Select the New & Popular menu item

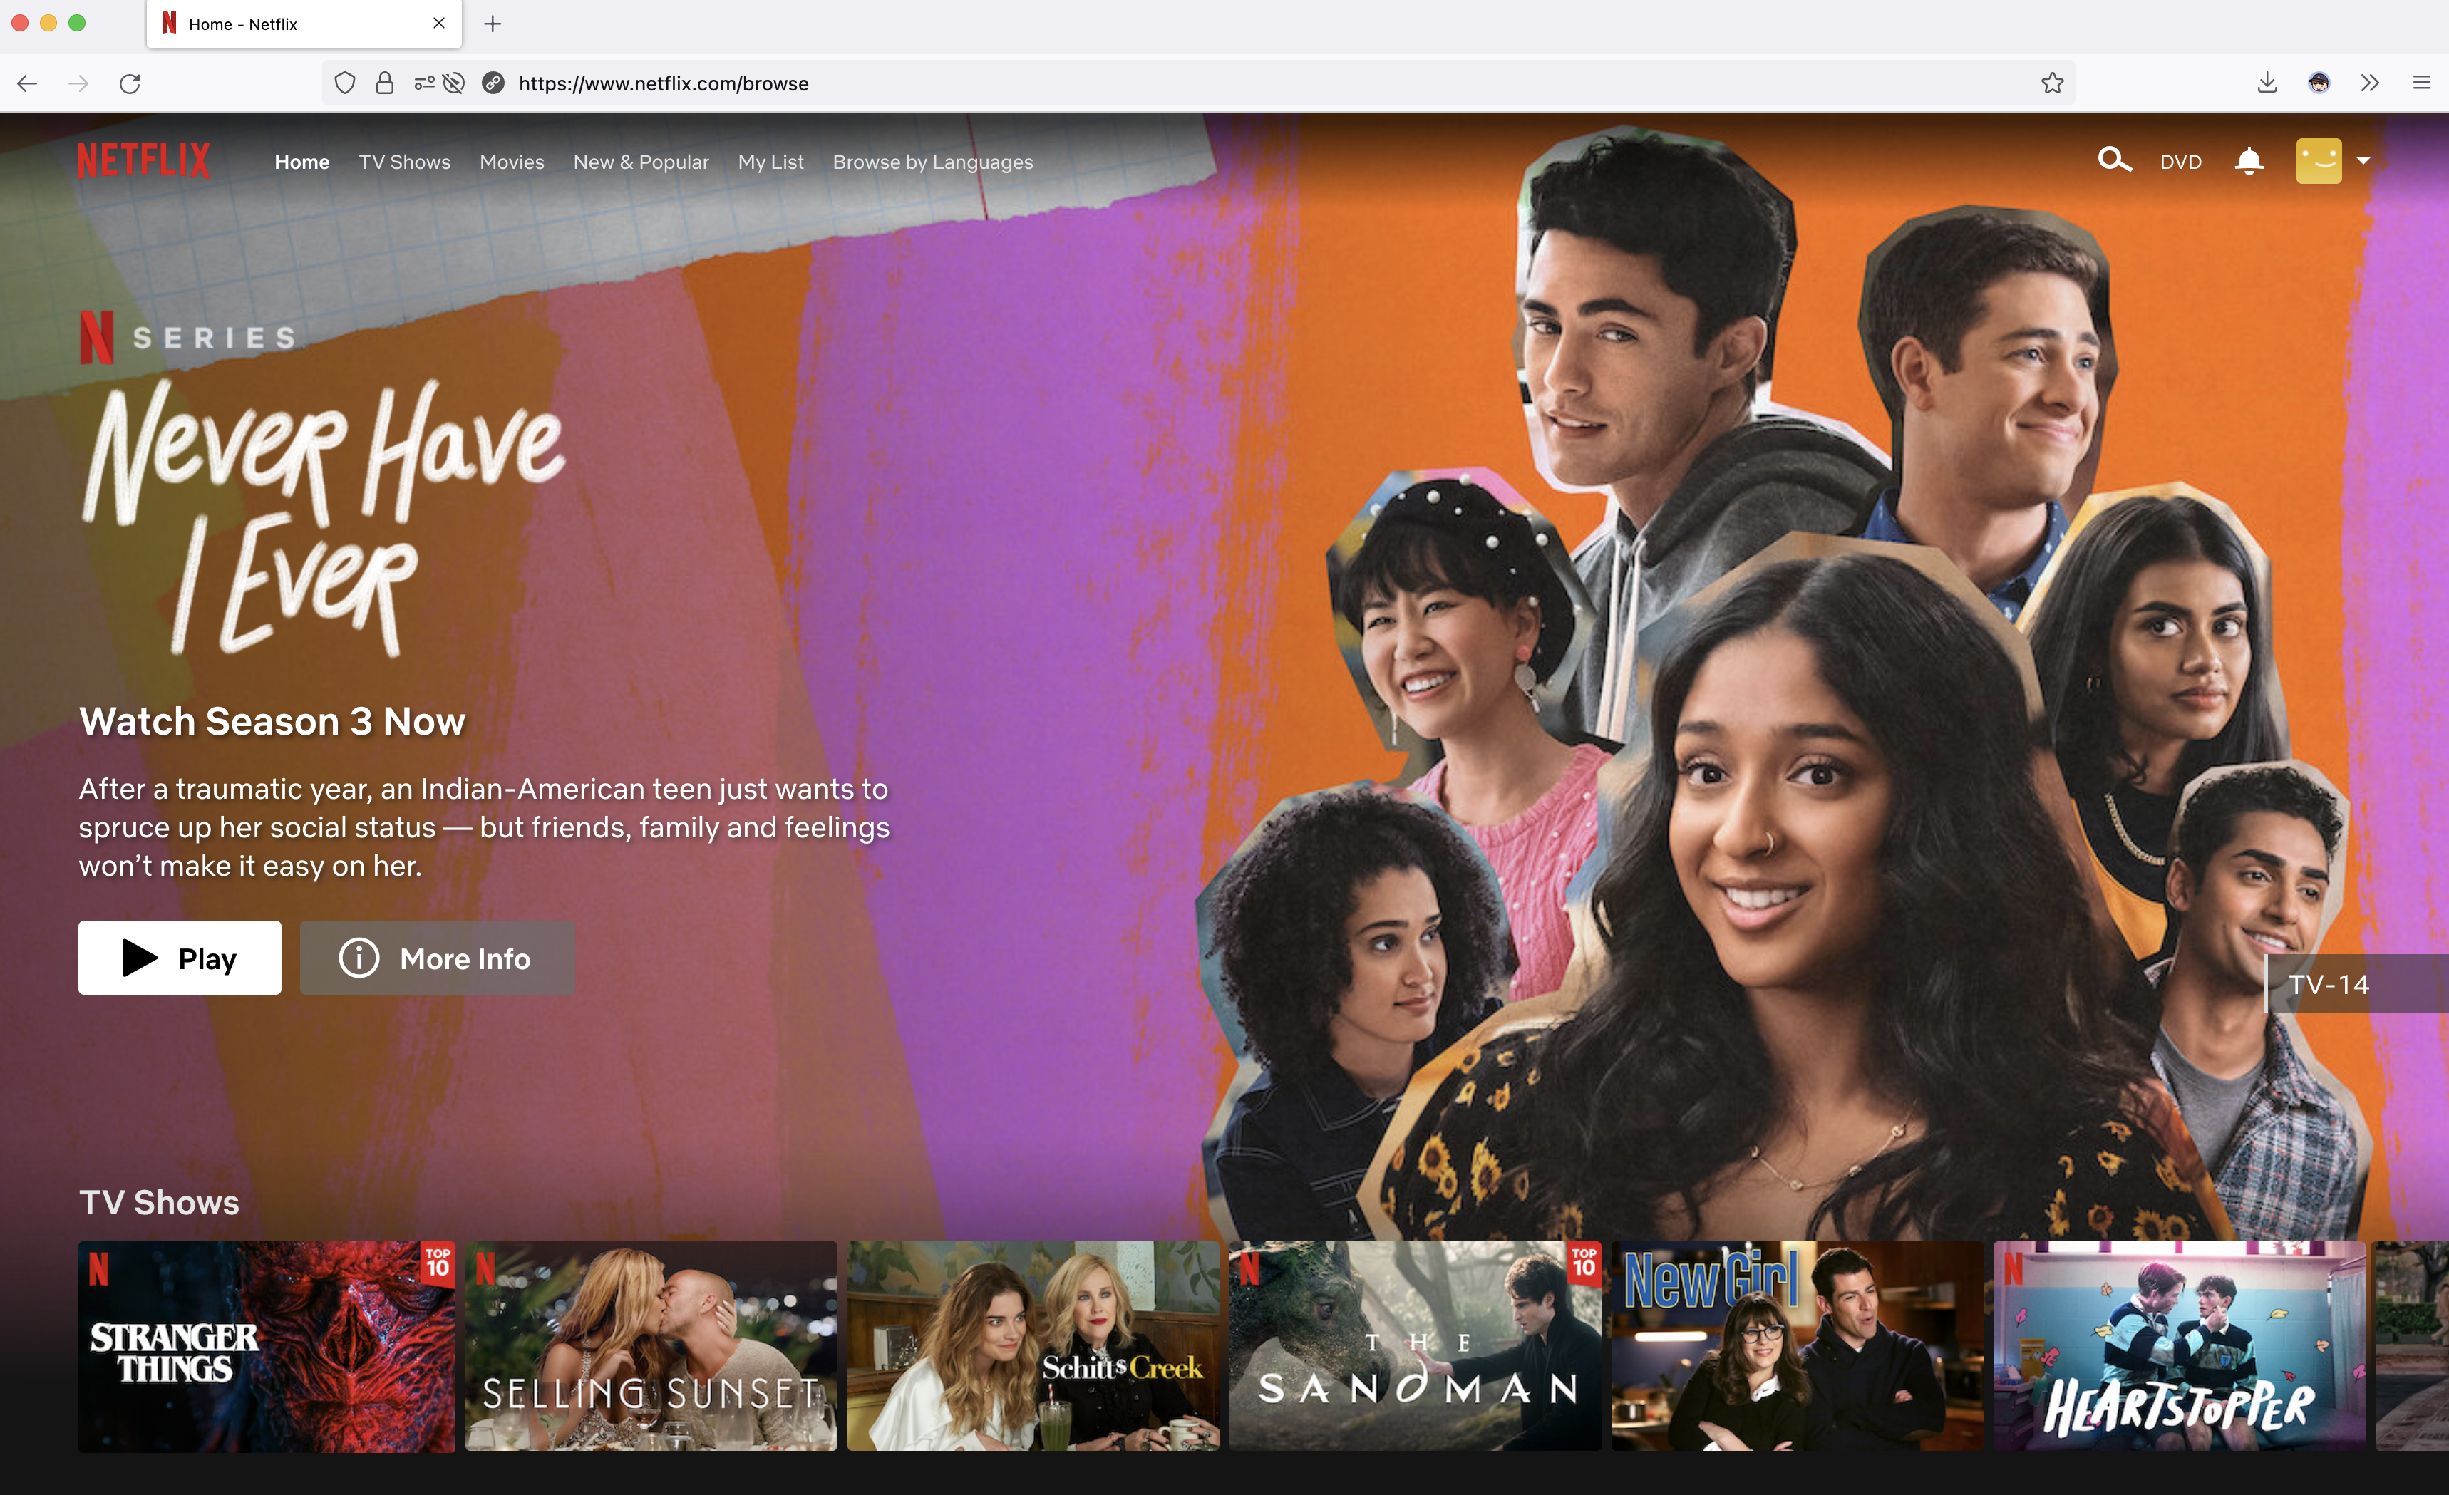tap(640, 162)
